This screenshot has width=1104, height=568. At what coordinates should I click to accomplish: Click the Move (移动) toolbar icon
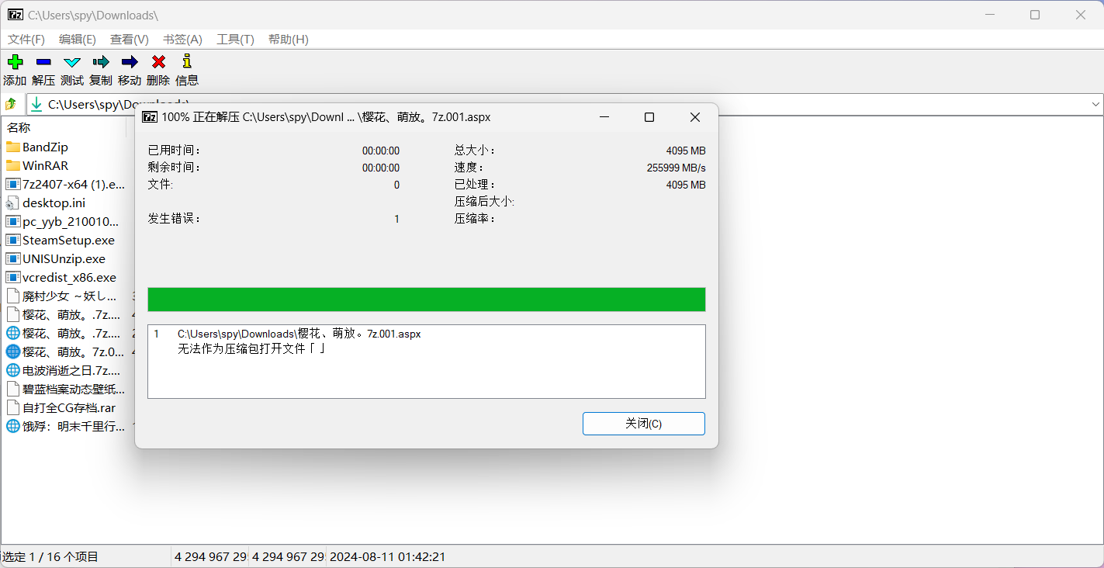pos(130,62)
